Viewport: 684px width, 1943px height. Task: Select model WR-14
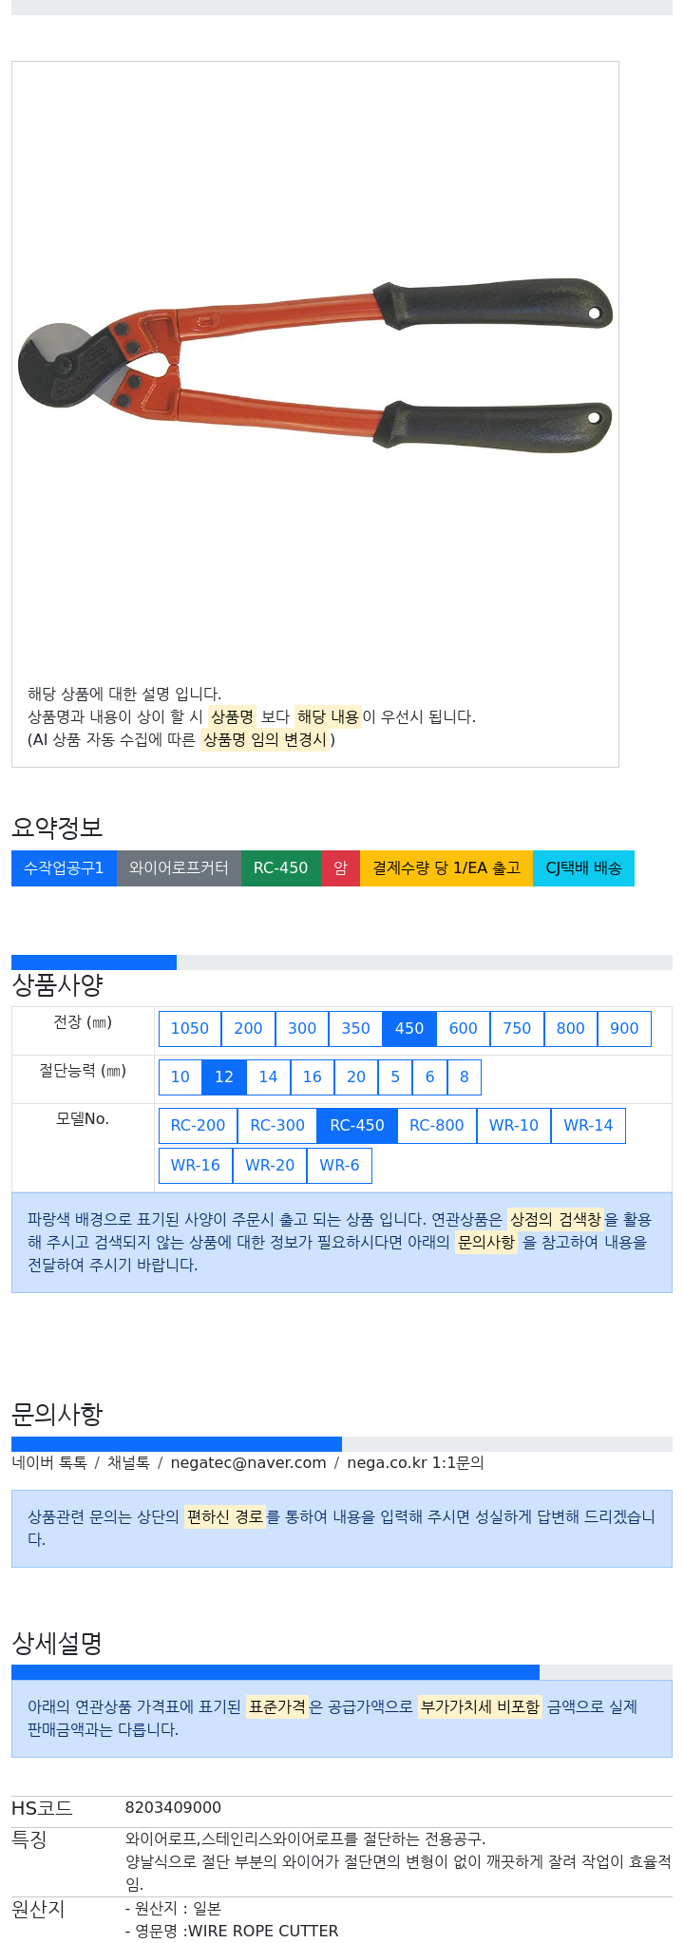tap(588, 1126)
